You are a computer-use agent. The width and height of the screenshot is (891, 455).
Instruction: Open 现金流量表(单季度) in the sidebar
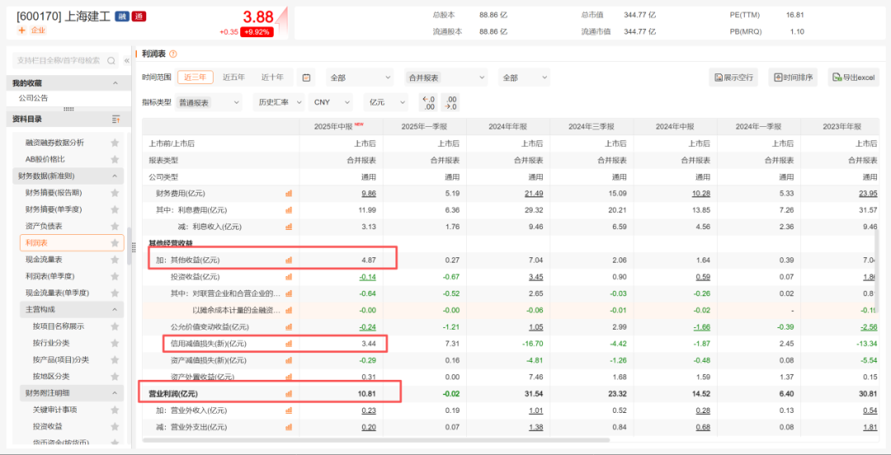(57, 293)
